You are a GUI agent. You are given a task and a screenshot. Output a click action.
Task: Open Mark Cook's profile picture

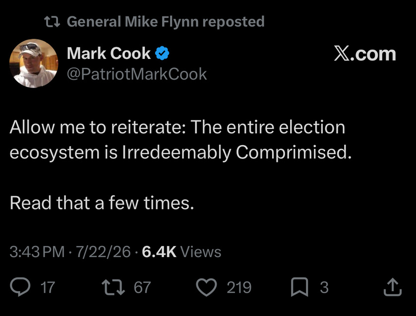(34, 63)
